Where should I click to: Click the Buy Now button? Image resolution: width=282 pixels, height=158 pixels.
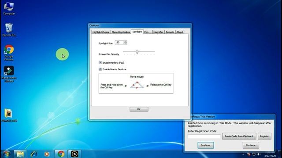206,145
